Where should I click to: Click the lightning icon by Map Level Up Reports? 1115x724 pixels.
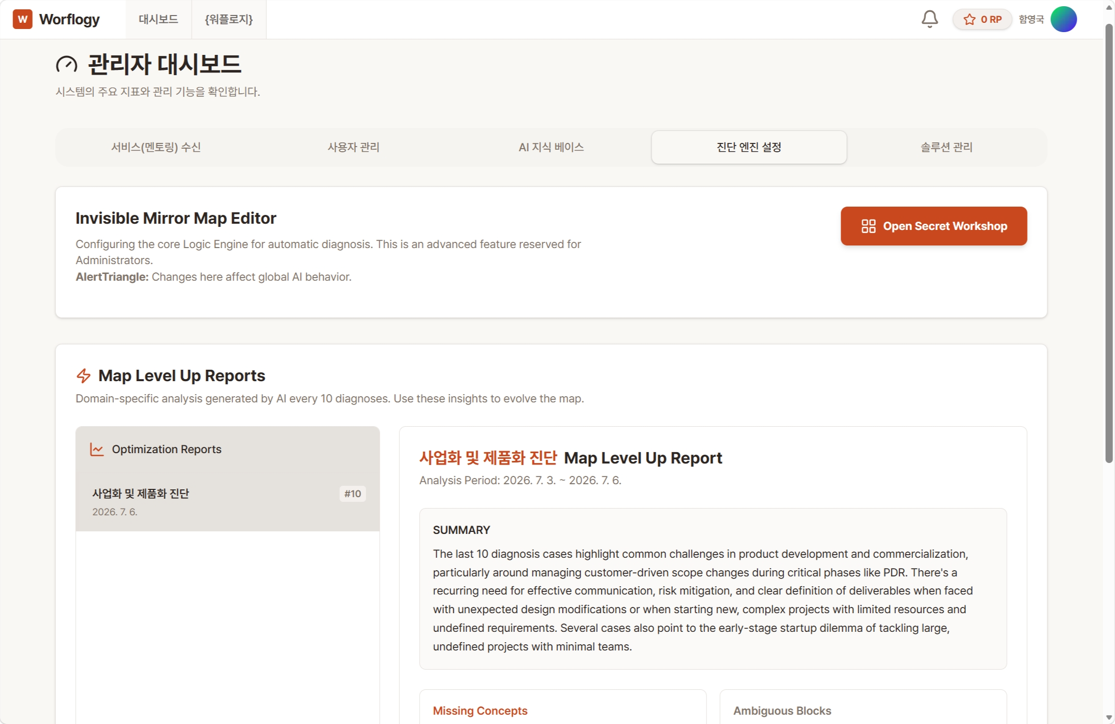point(83,375)
